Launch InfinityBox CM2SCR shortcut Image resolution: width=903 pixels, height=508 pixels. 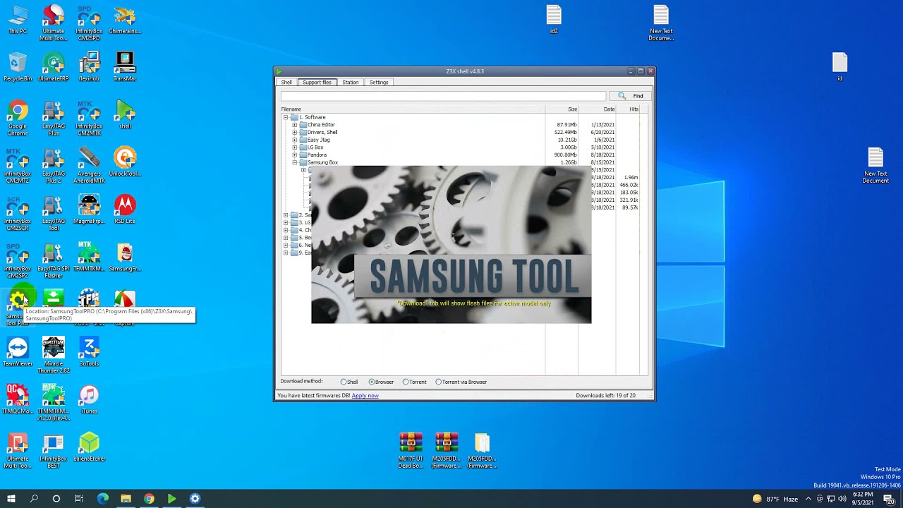tap(18, 213)
